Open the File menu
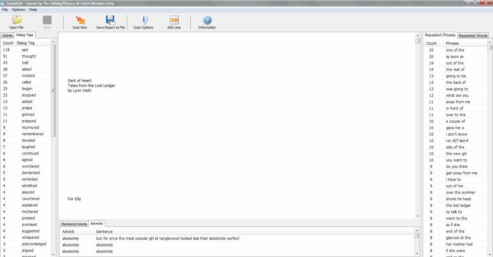493x257 pixels. click(x=5, y=10)
